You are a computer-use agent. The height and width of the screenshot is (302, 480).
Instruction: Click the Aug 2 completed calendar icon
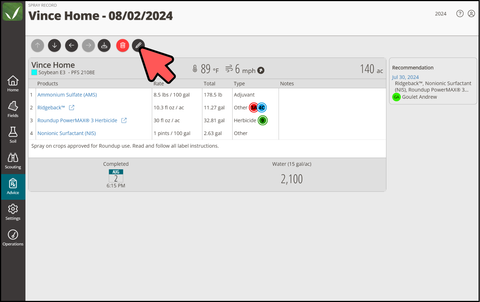[116, 176]
